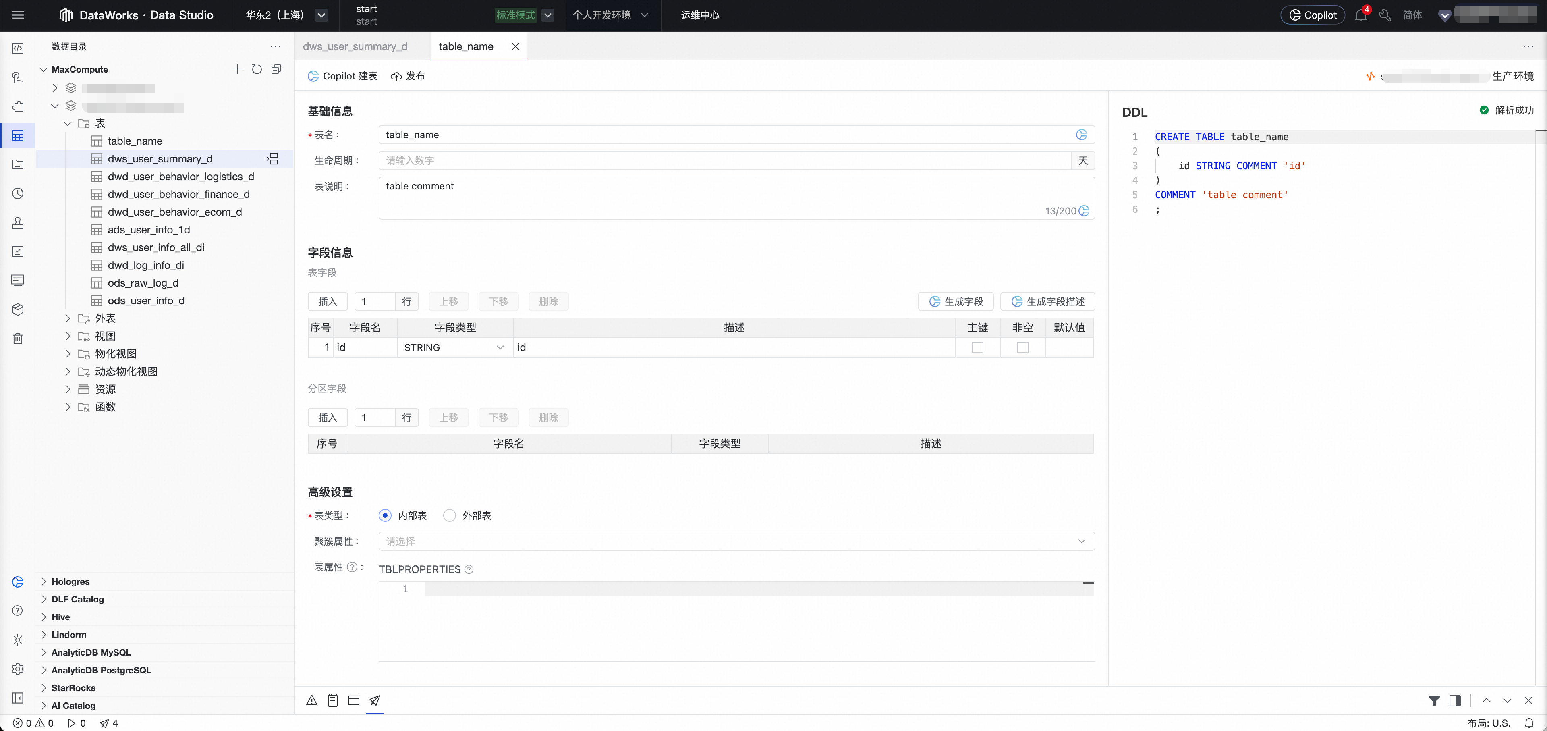This screenshot has width=1547, height=731.
Task: Open 运维中心 in top navigation
Action: point(700,15)
